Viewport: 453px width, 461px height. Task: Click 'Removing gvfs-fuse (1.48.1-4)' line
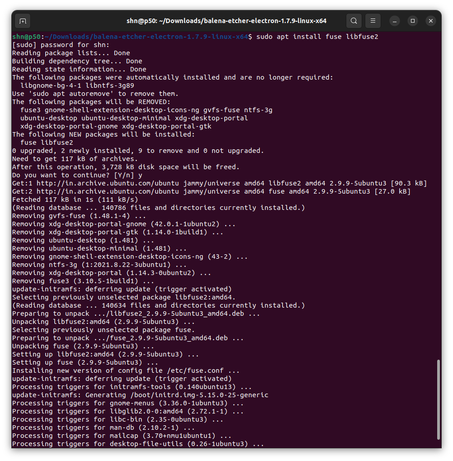(x=79, y=216)
